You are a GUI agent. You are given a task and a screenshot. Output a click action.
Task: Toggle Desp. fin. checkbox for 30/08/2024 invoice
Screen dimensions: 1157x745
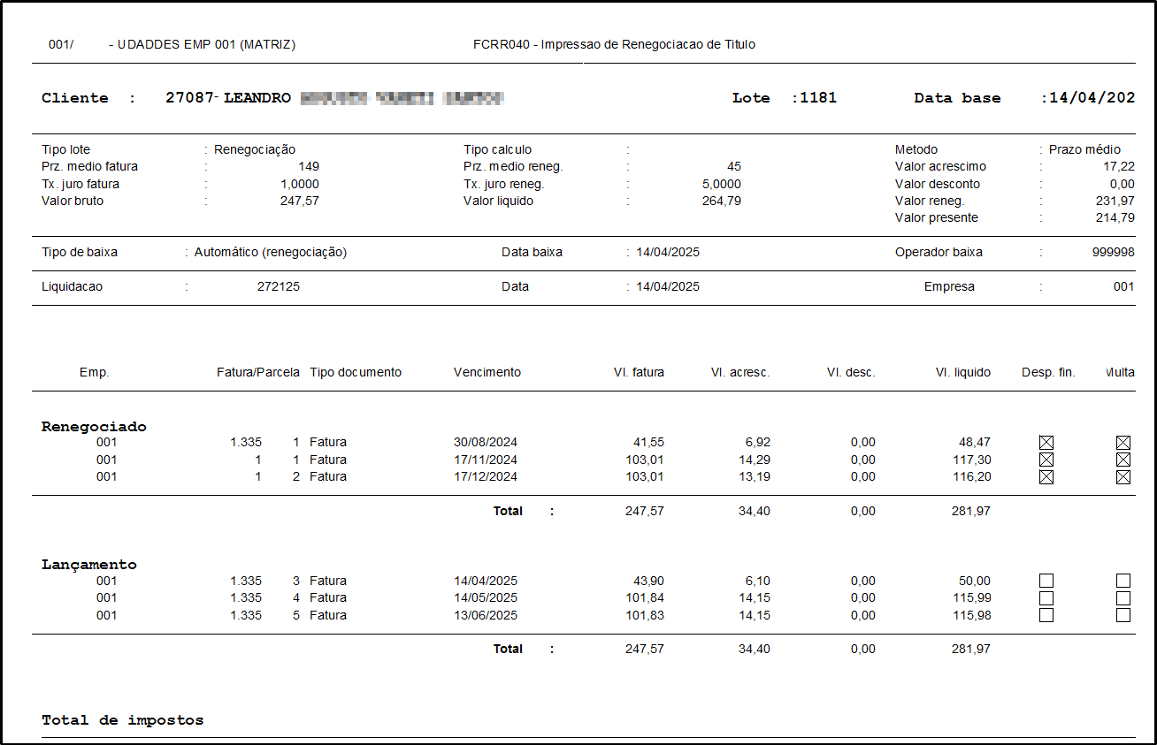[1046, 442]
